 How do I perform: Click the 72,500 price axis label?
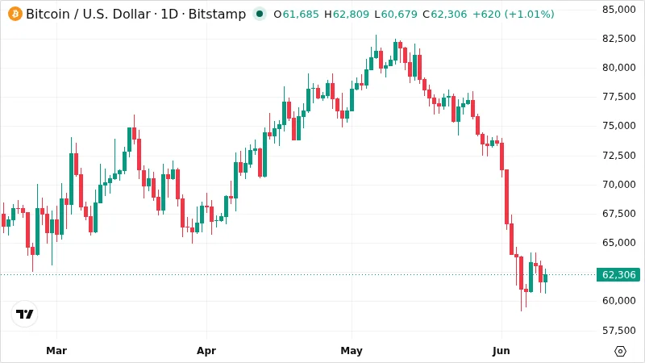click(618, 156)
